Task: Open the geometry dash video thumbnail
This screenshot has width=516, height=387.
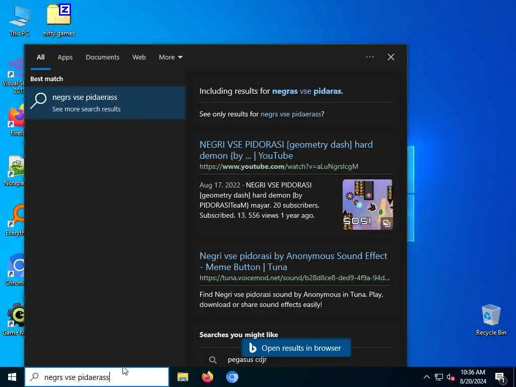Action: tap(367, 205)
